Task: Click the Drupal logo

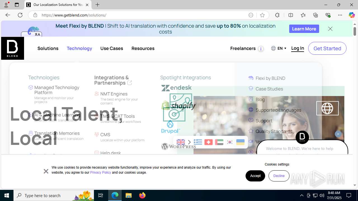Action: click(x=171, y=127)
